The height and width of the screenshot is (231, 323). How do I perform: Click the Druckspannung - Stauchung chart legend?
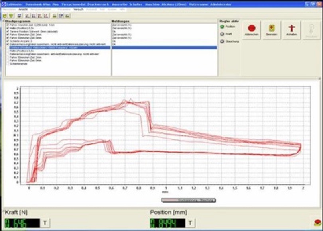tap(189, 200)
